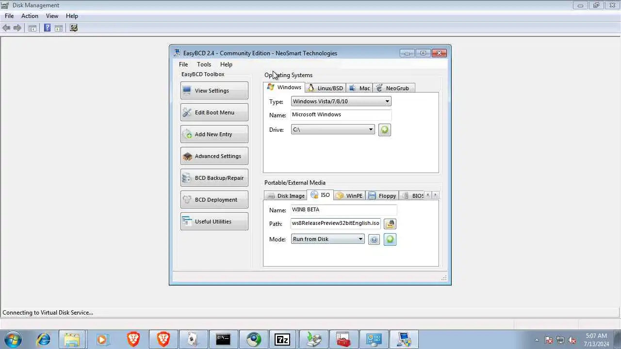
Task: Click EasyBCD window icon in title bar
Action: click(178, 53)
